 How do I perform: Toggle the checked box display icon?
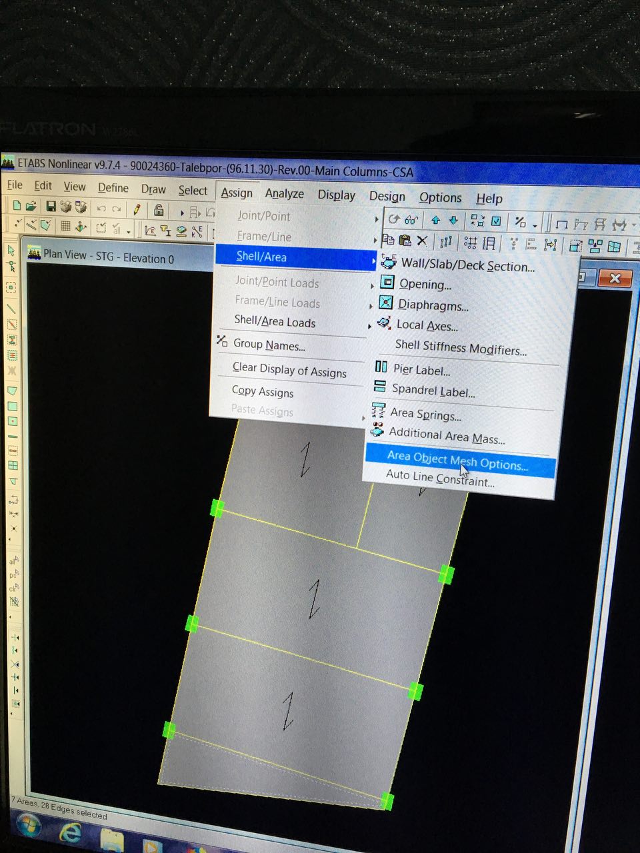pos(497,221)
